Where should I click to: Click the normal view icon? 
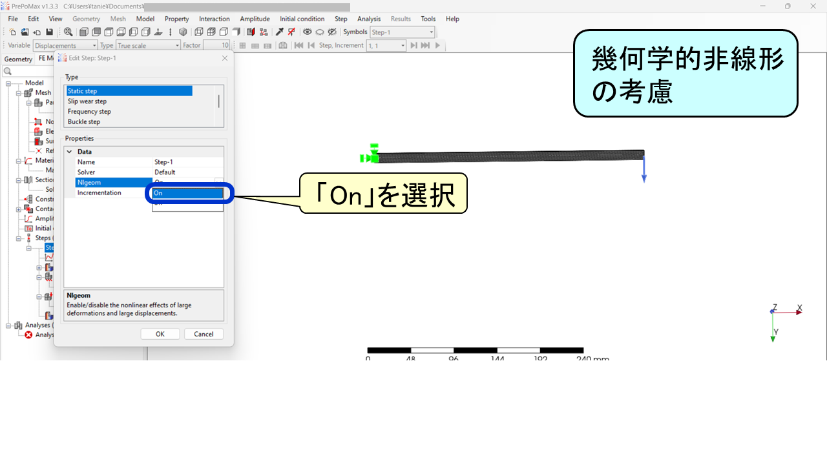[x=158, y=32]
